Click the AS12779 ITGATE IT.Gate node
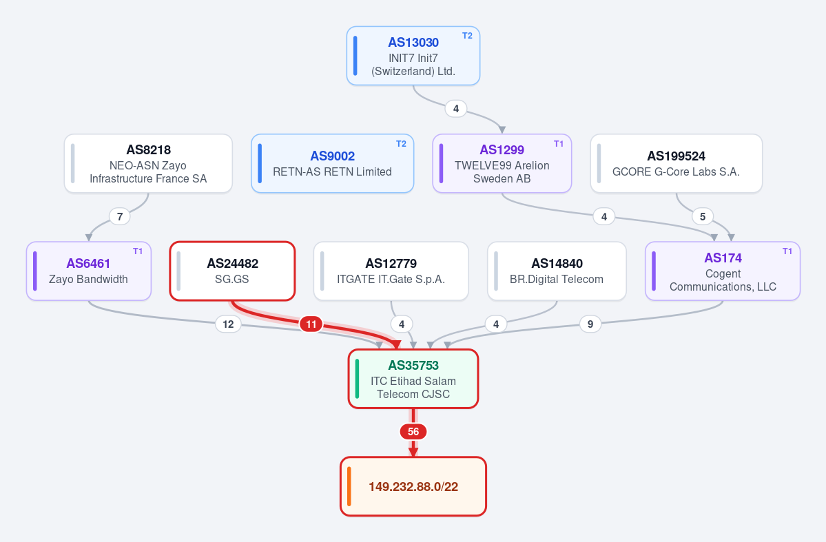Screen dimensions: 826x542 coord(391,271)
